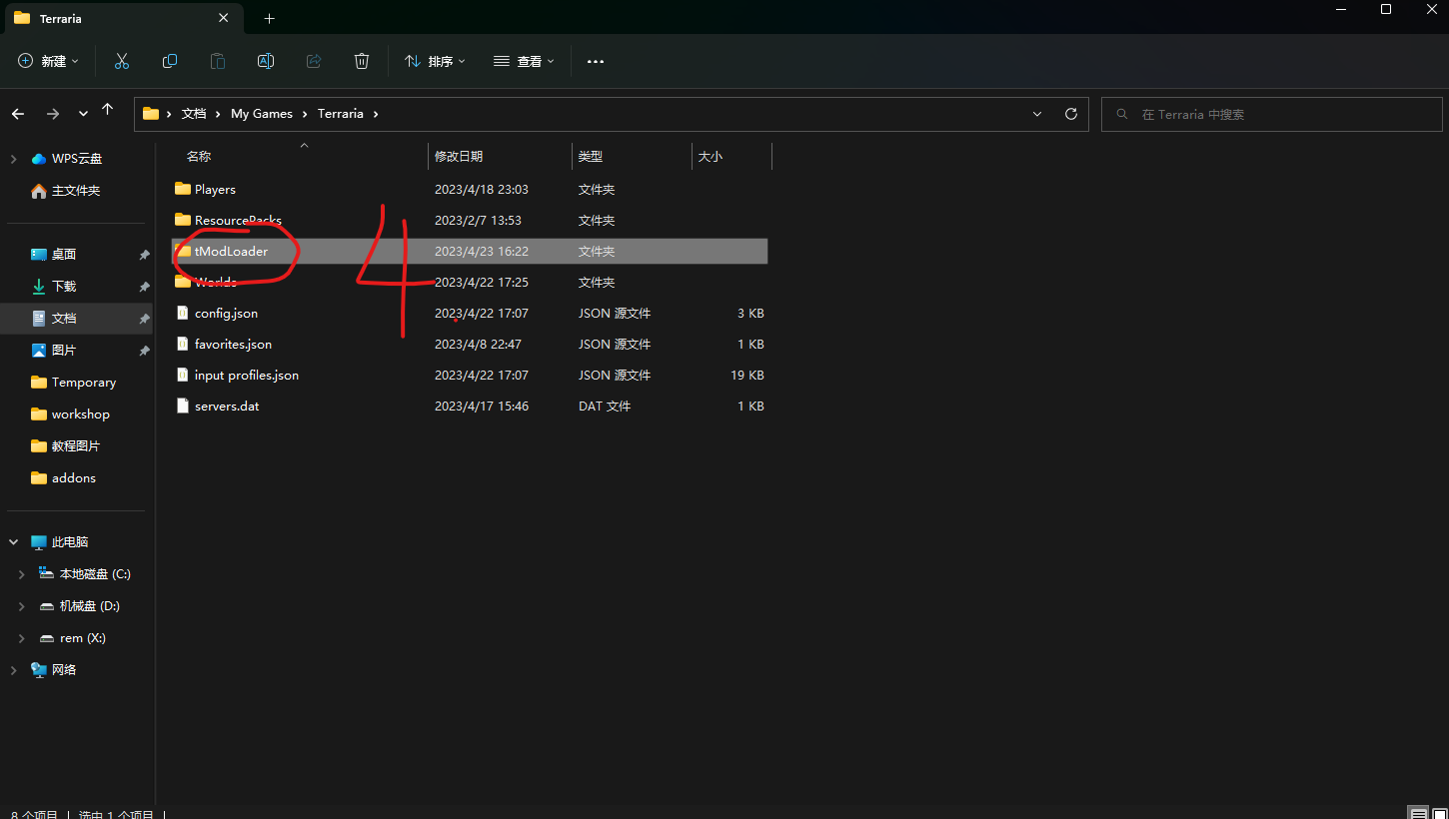Open recent locations dropdown chevron

[x=83, y=114]
